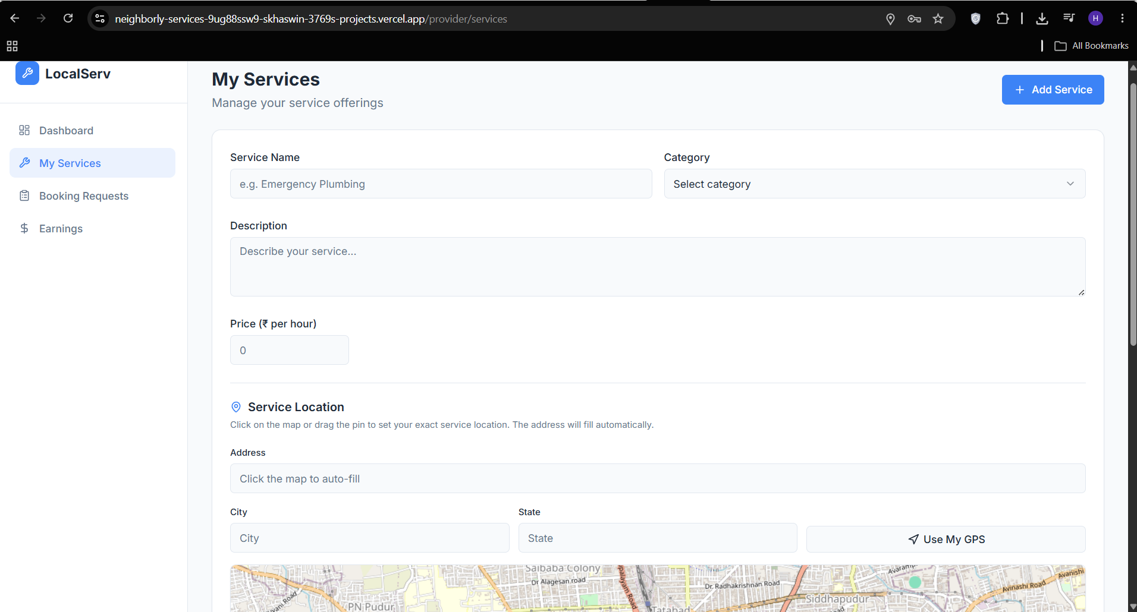The height and width of the screenshot is (612, 1137).
Task: Focus the City input field
Action: pyautogui.click(x=369, y=538)
